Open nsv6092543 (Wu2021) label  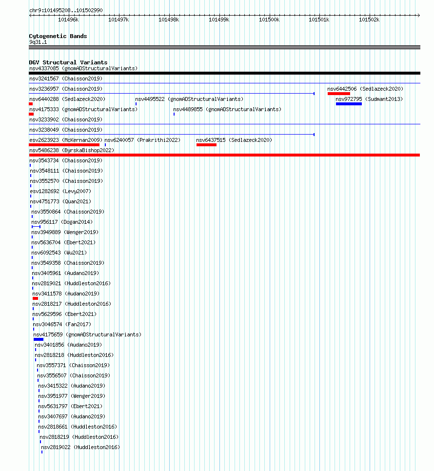tap(59, 253)
